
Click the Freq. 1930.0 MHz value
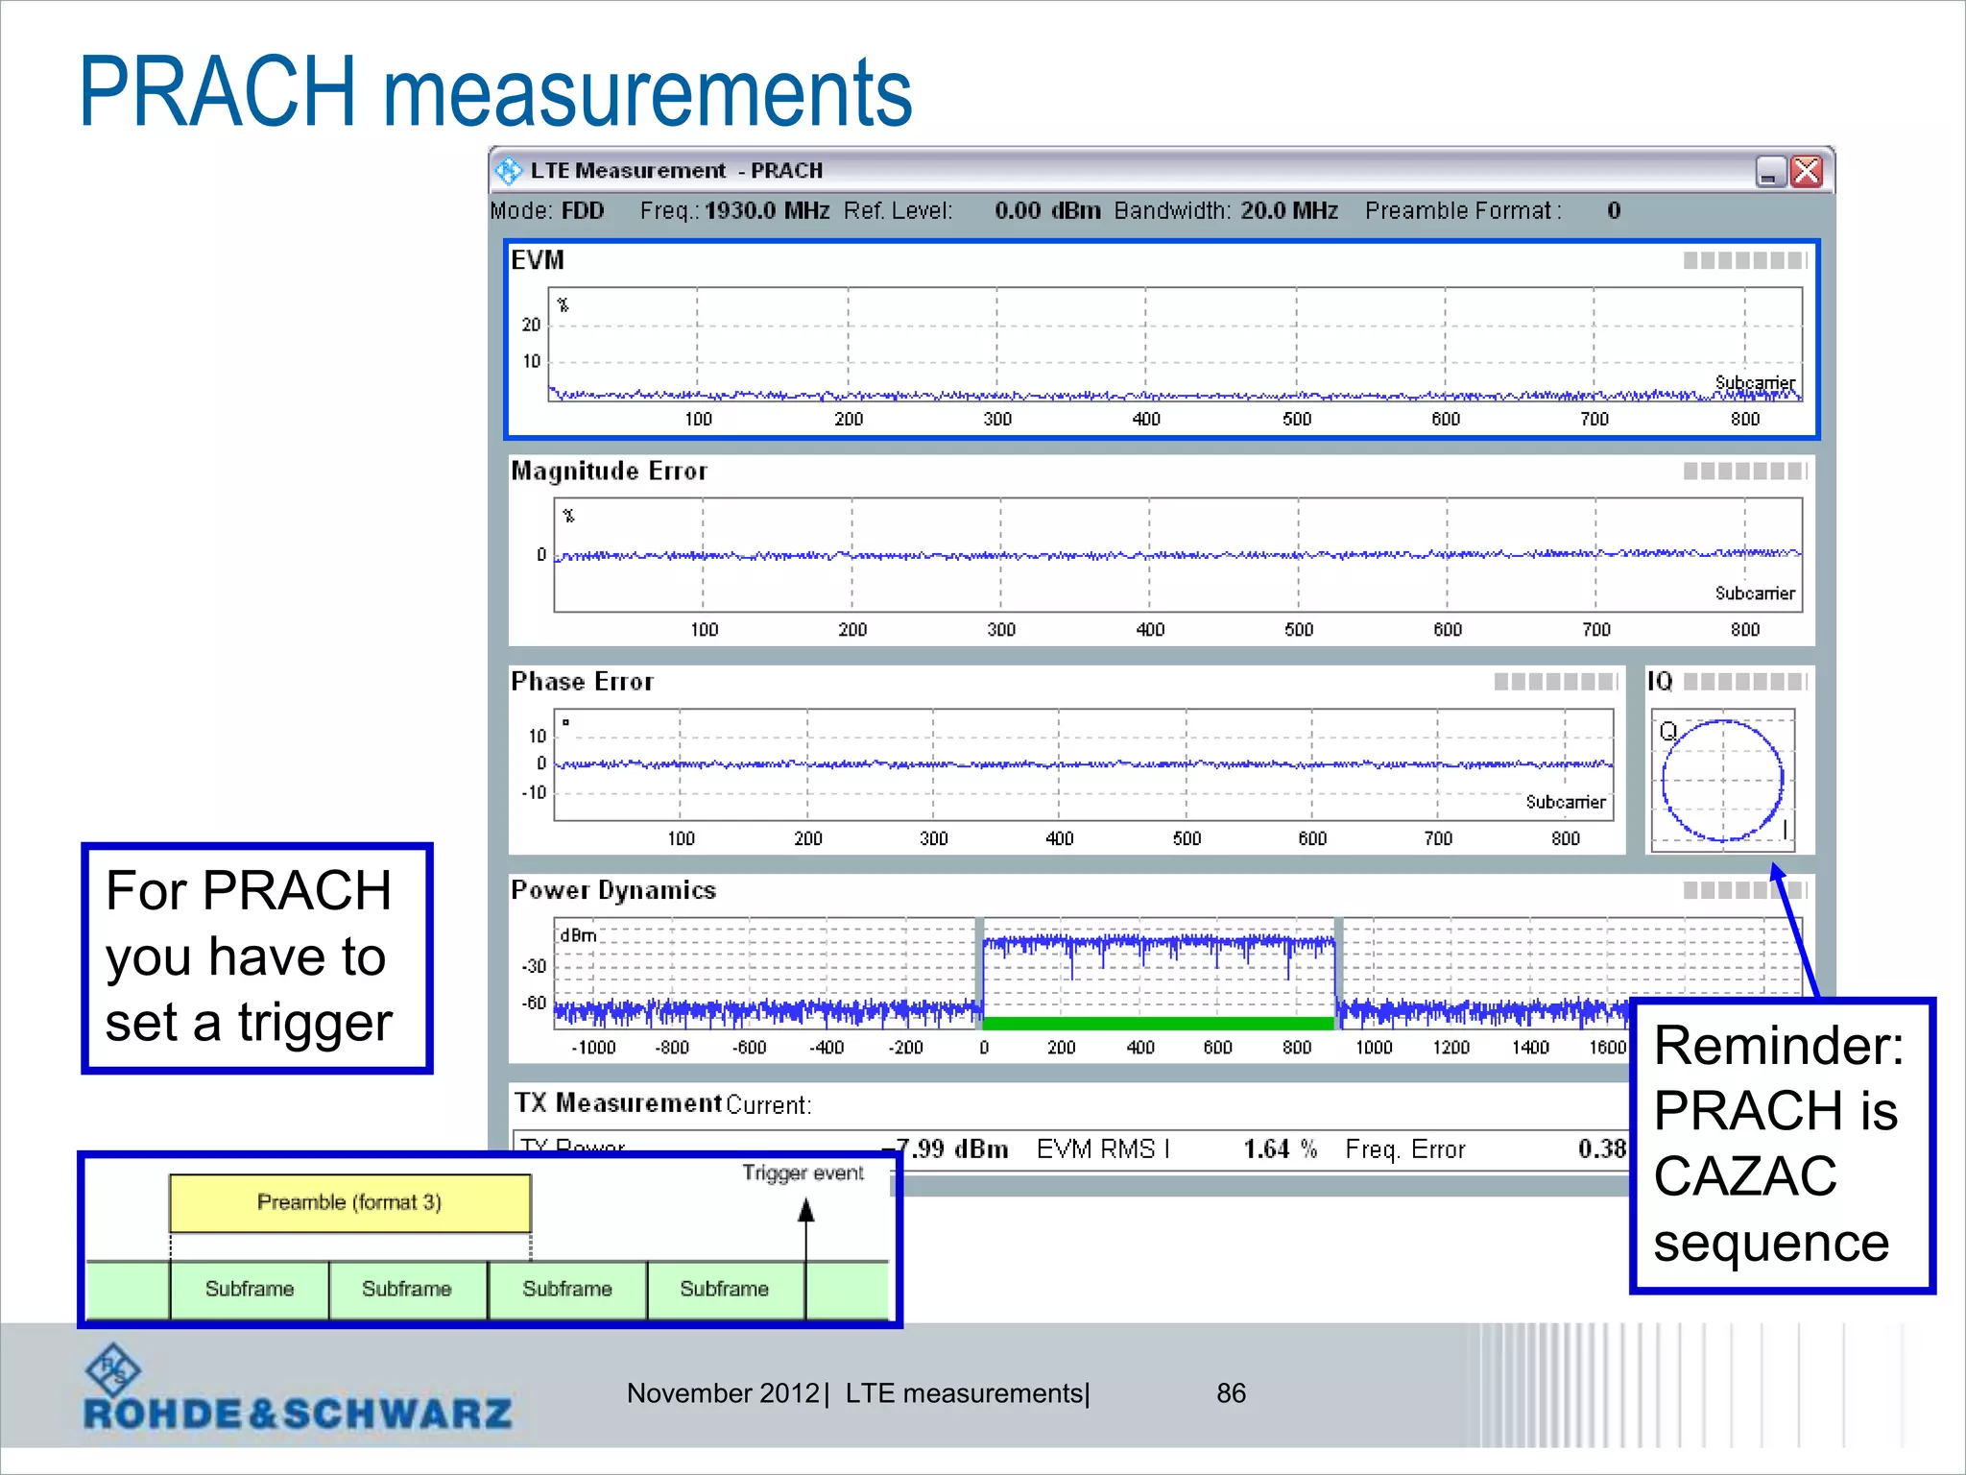click(767, 210)
